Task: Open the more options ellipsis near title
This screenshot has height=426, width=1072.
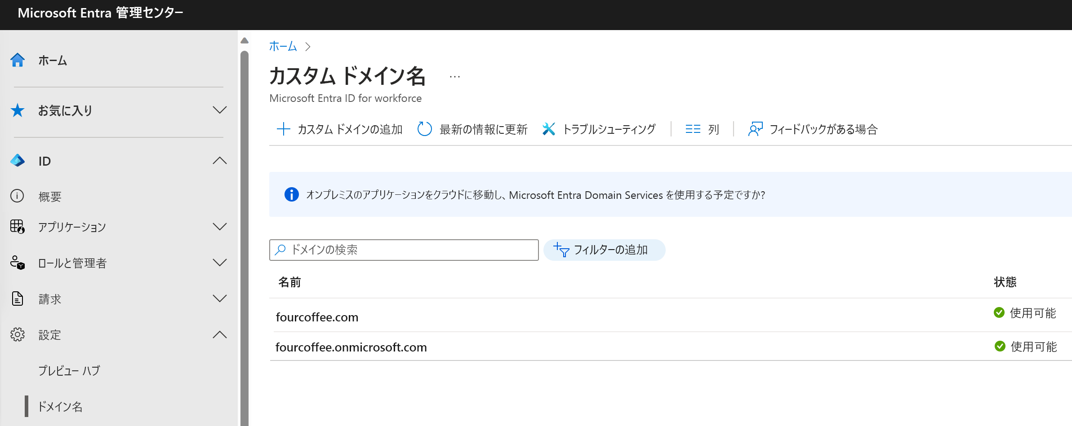Action: click(x=455, y=77)
